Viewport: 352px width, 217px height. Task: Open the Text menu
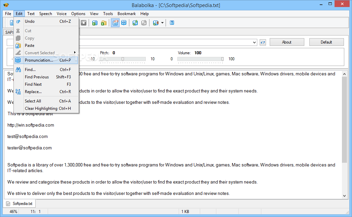(x=31, y=14)
